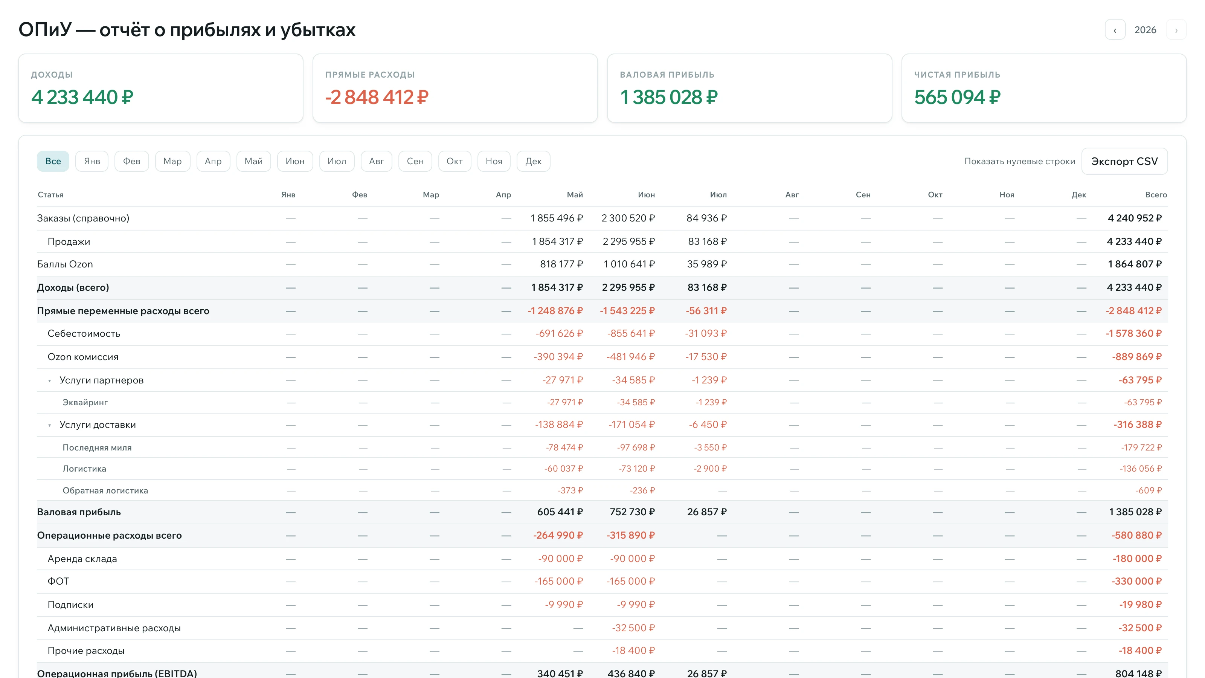Open the Доходы summary card
Image resolution: width=1205 pixels, height=678 pixels.
click(160, 89)
